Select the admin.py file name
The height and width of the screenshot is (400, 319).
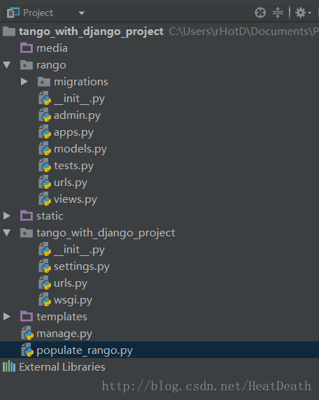click(77, 116)
